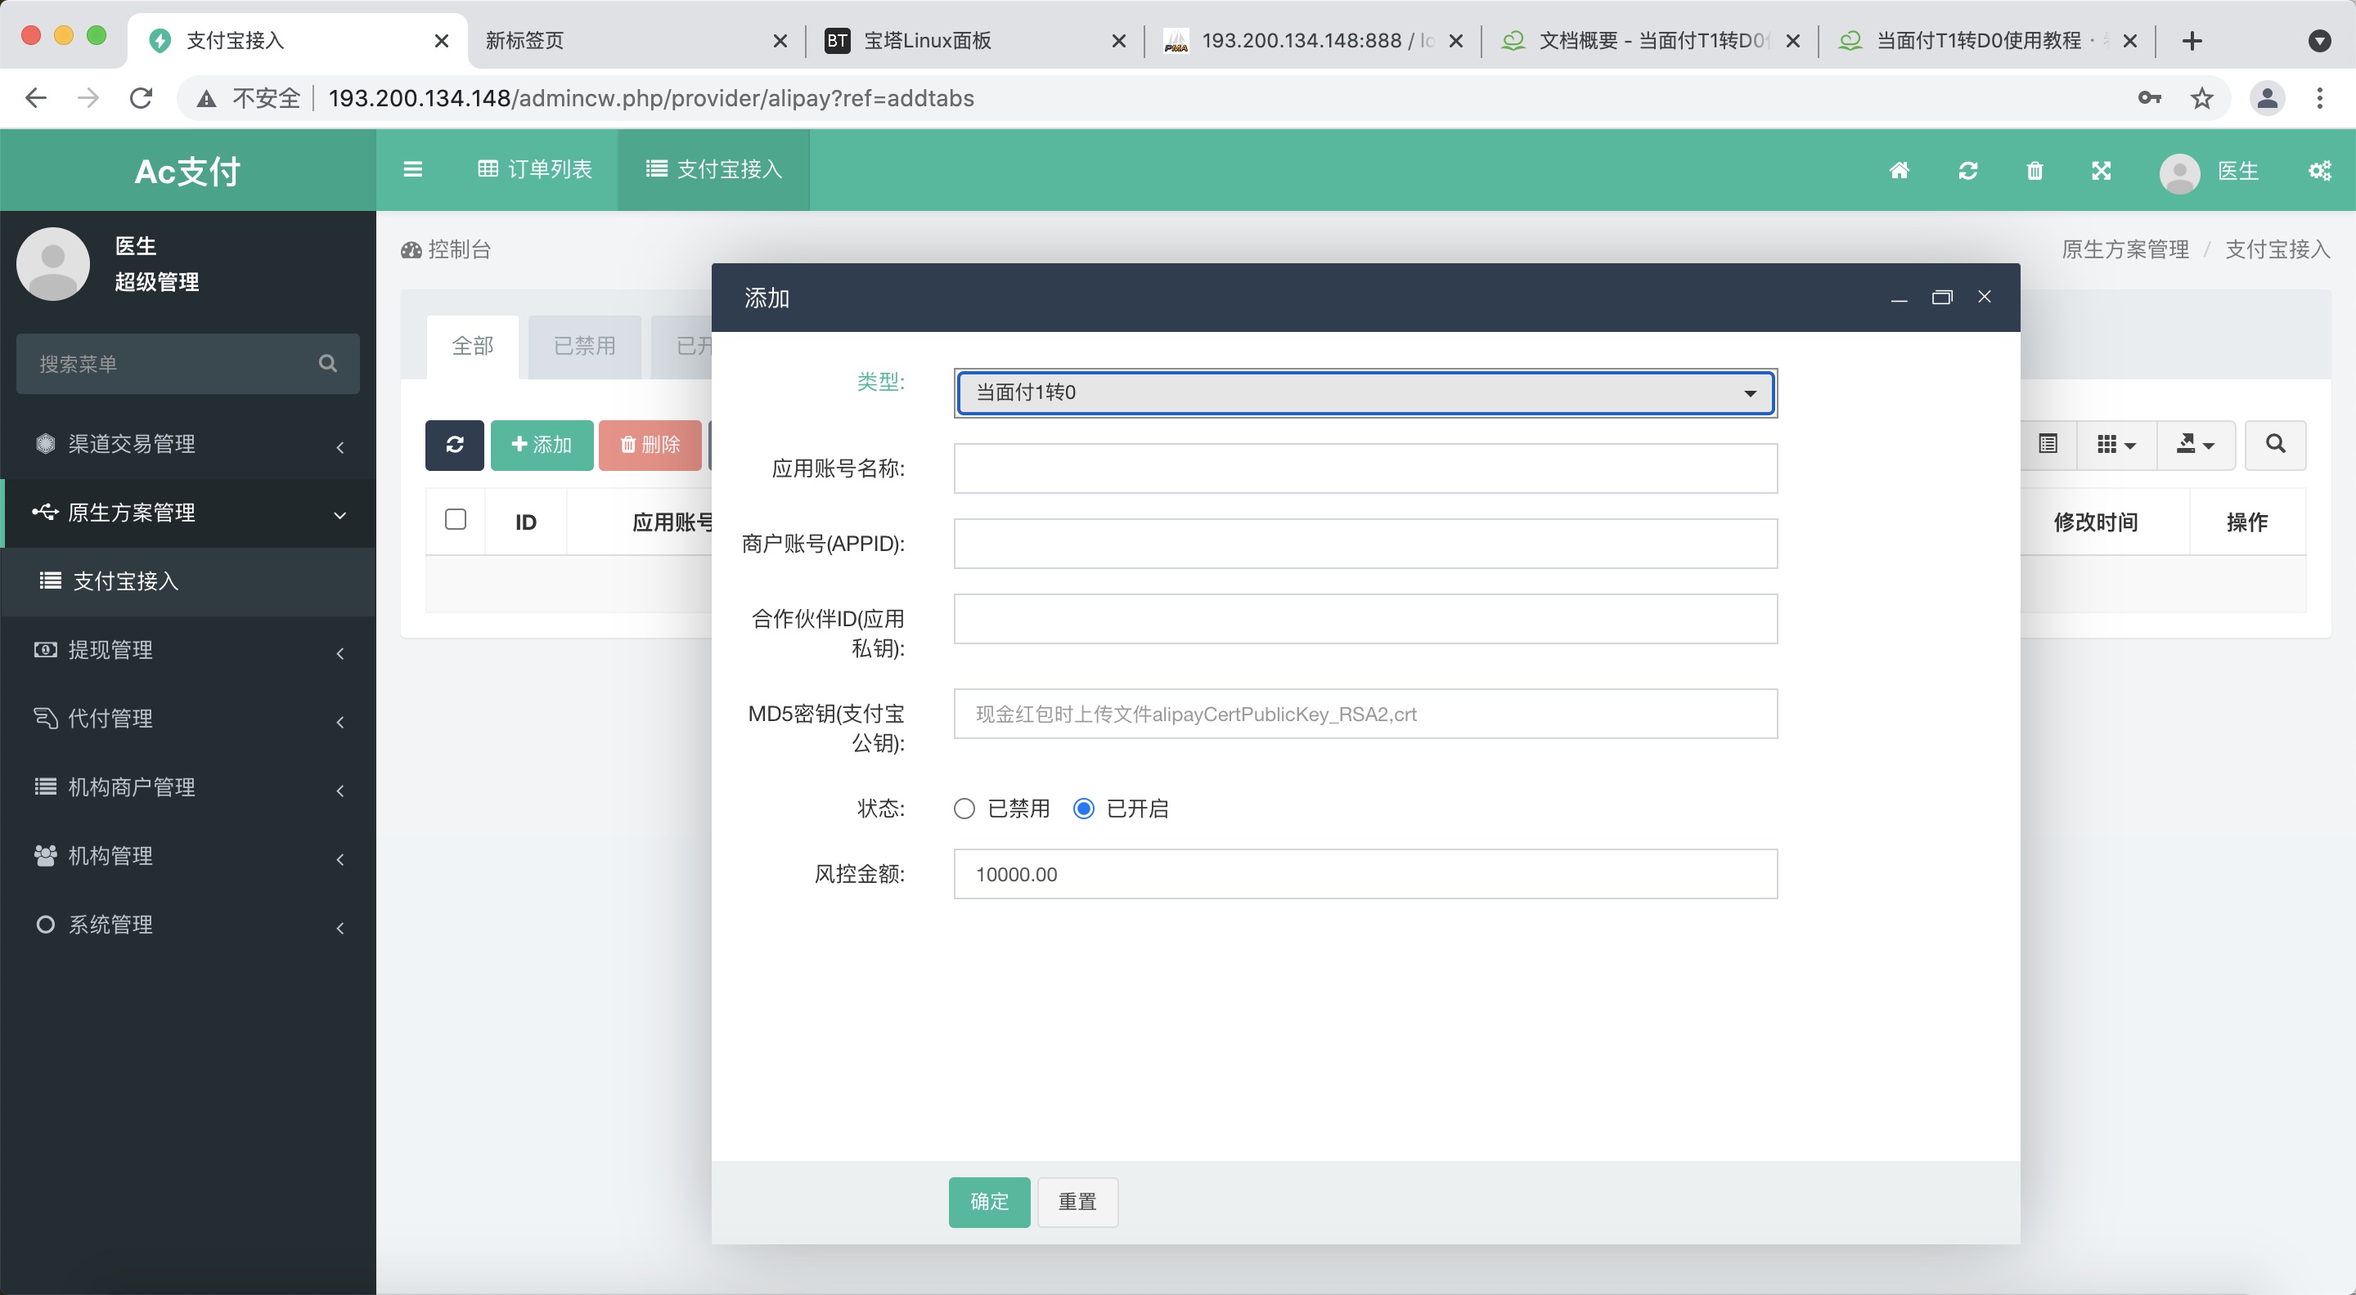Expand 代付管理 sidebar menu
This screenshot has width=2356, height=1295.
188,719
